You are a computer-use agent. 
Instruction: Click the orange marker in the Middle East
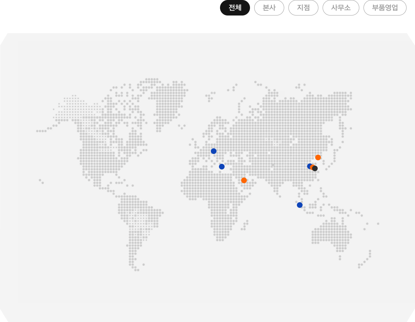244,180
